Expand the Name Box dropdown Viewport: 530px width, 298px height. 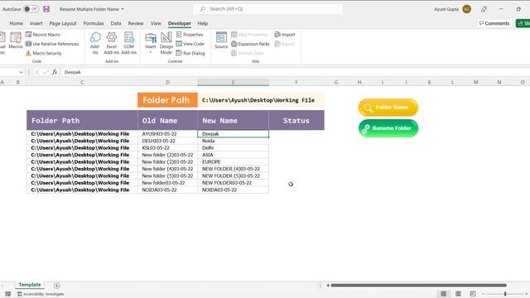point(21,72)
